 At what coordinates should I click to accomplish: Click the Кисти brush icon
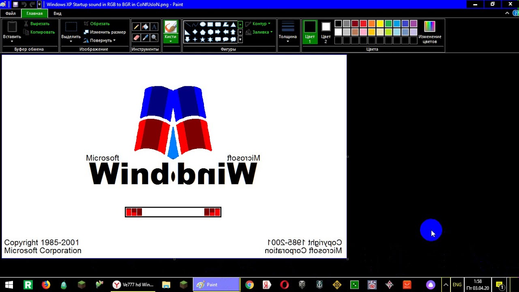pos(171,27)
